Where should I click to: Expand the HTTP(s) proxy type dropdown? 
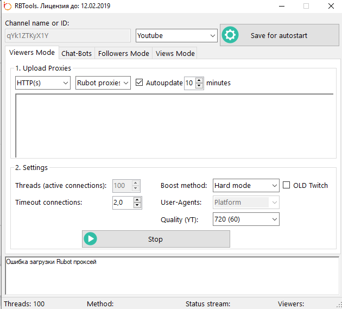(x=43, y=83)
